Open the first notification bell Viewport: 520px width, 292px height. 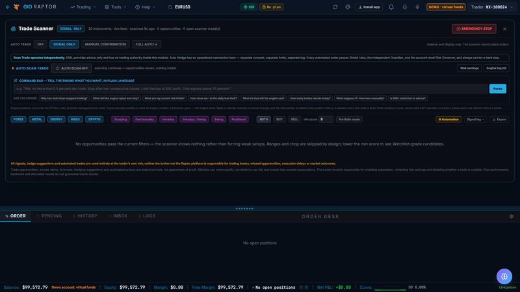click(391, 7)
